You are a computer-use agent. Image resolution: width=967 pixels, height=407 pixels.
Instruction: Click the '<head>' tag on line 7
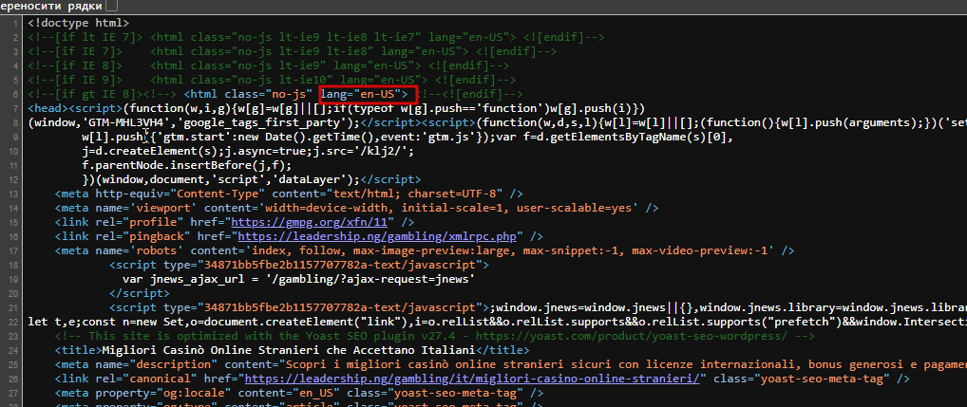[47, 109]
